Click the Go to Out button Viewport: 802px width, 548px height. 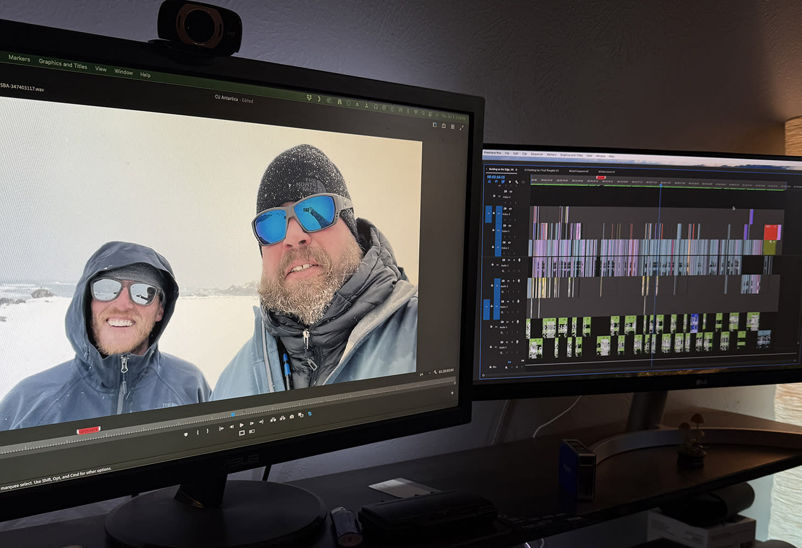pyautogui.click(x=261, y=422)
